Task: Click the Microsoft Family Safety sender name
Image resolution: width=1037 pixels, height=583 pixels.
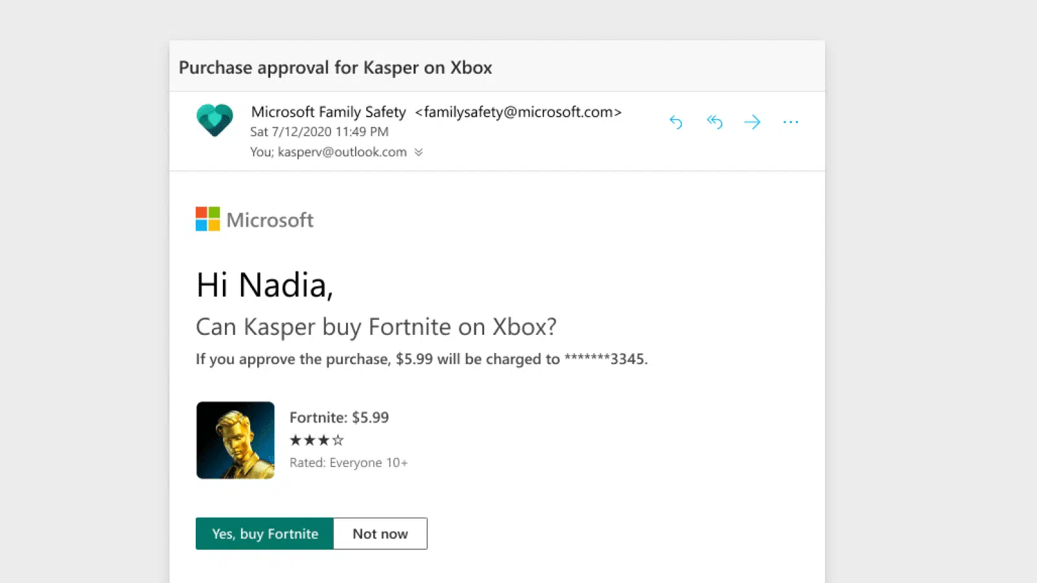Action: (x=329, y=112)
